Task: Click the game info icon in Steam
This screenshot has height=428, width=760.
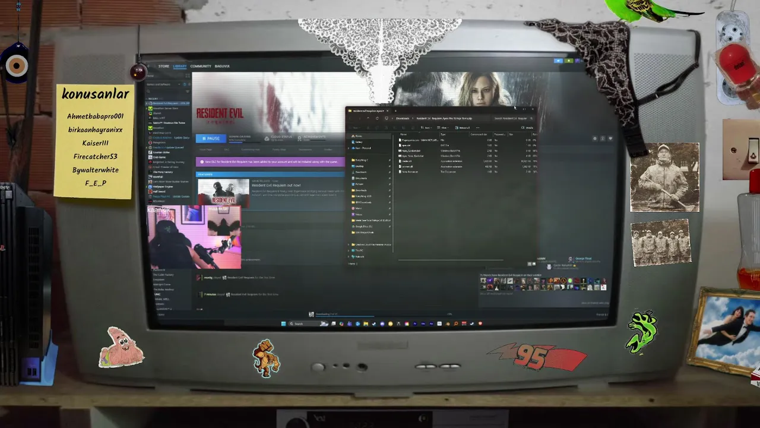Action: (603, 139)
